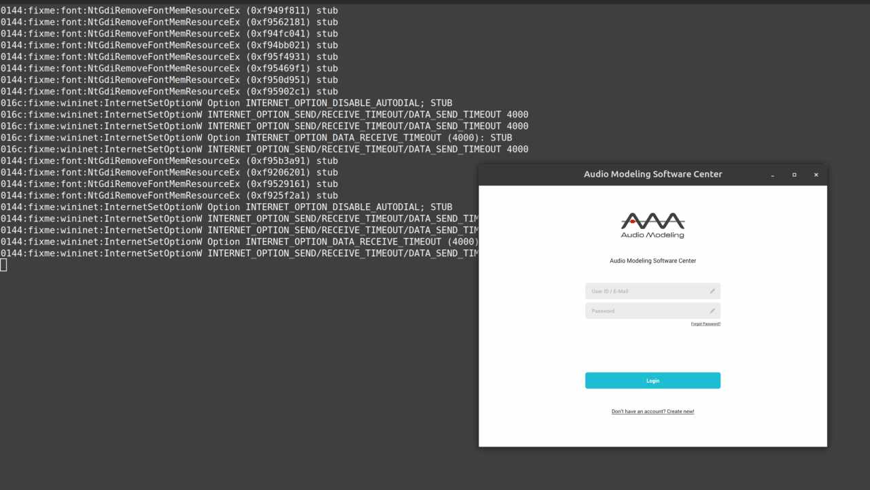870x490 pixels.
Task: Click the User ID / E-Mail input field
Action: pyautogui.click(x=652, y=291)
